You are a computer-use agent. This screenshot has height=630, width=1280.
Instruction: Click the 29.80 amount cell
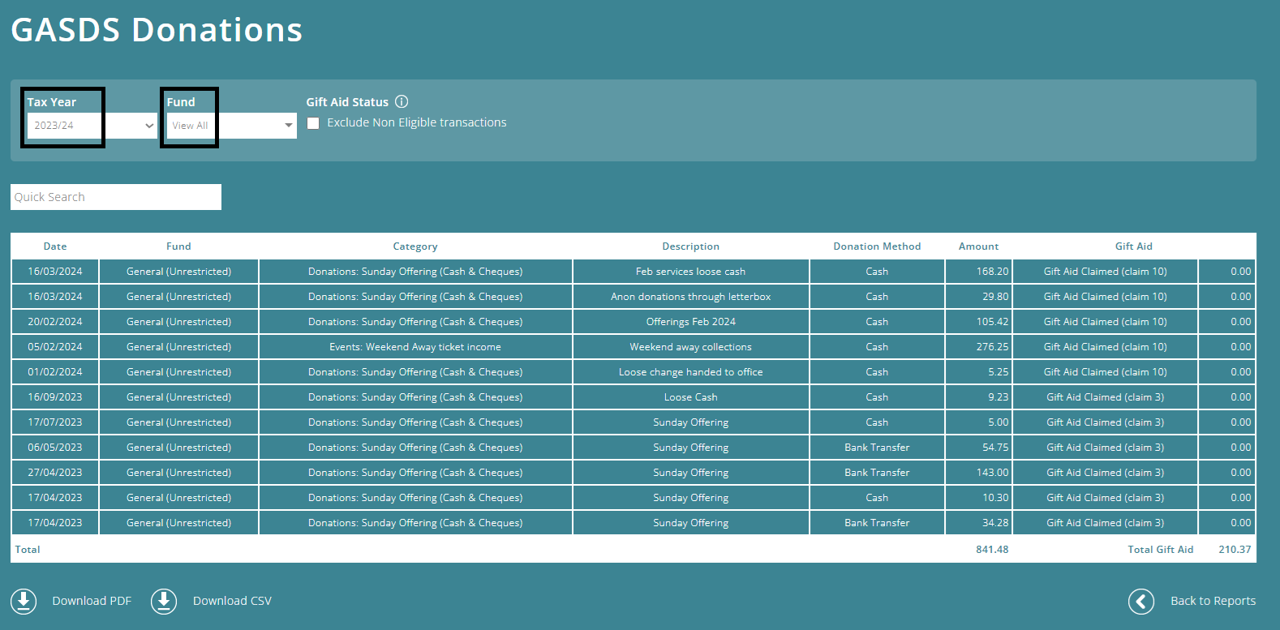(978, 297)
